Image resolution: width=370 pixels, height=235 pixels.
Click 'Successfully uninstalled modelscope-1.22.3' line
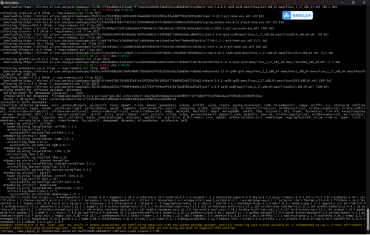point(45,194)
